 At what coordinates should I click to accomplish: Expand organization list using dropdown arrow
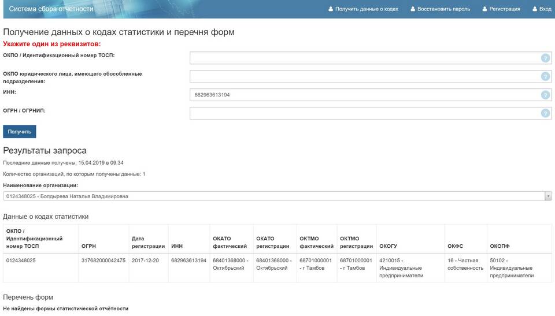coord(548,196)
